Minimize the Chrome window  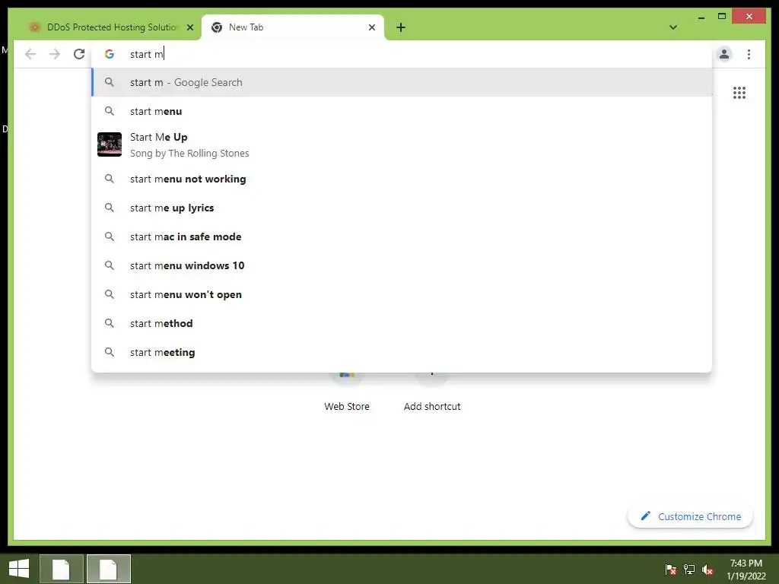click(701, 17)
